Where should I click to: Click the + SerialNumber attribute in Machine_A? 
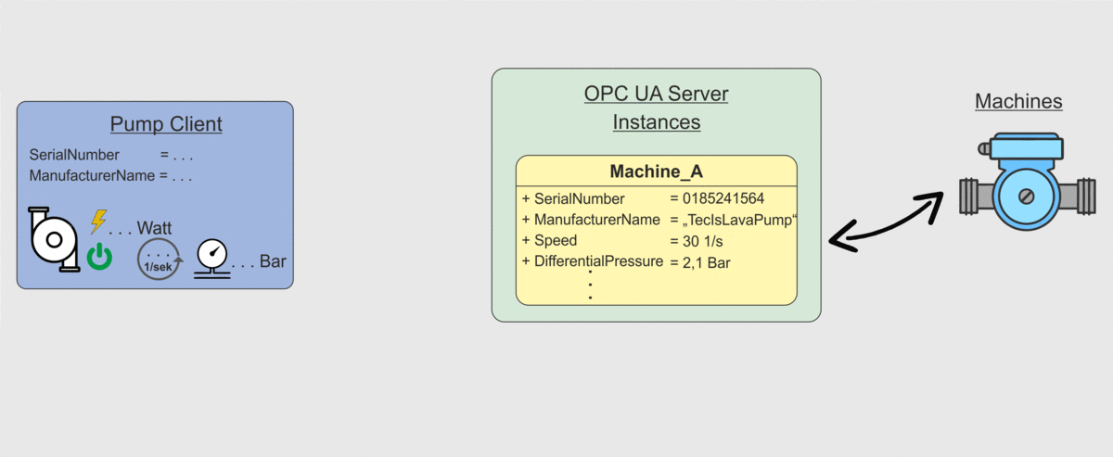(573, 198)
